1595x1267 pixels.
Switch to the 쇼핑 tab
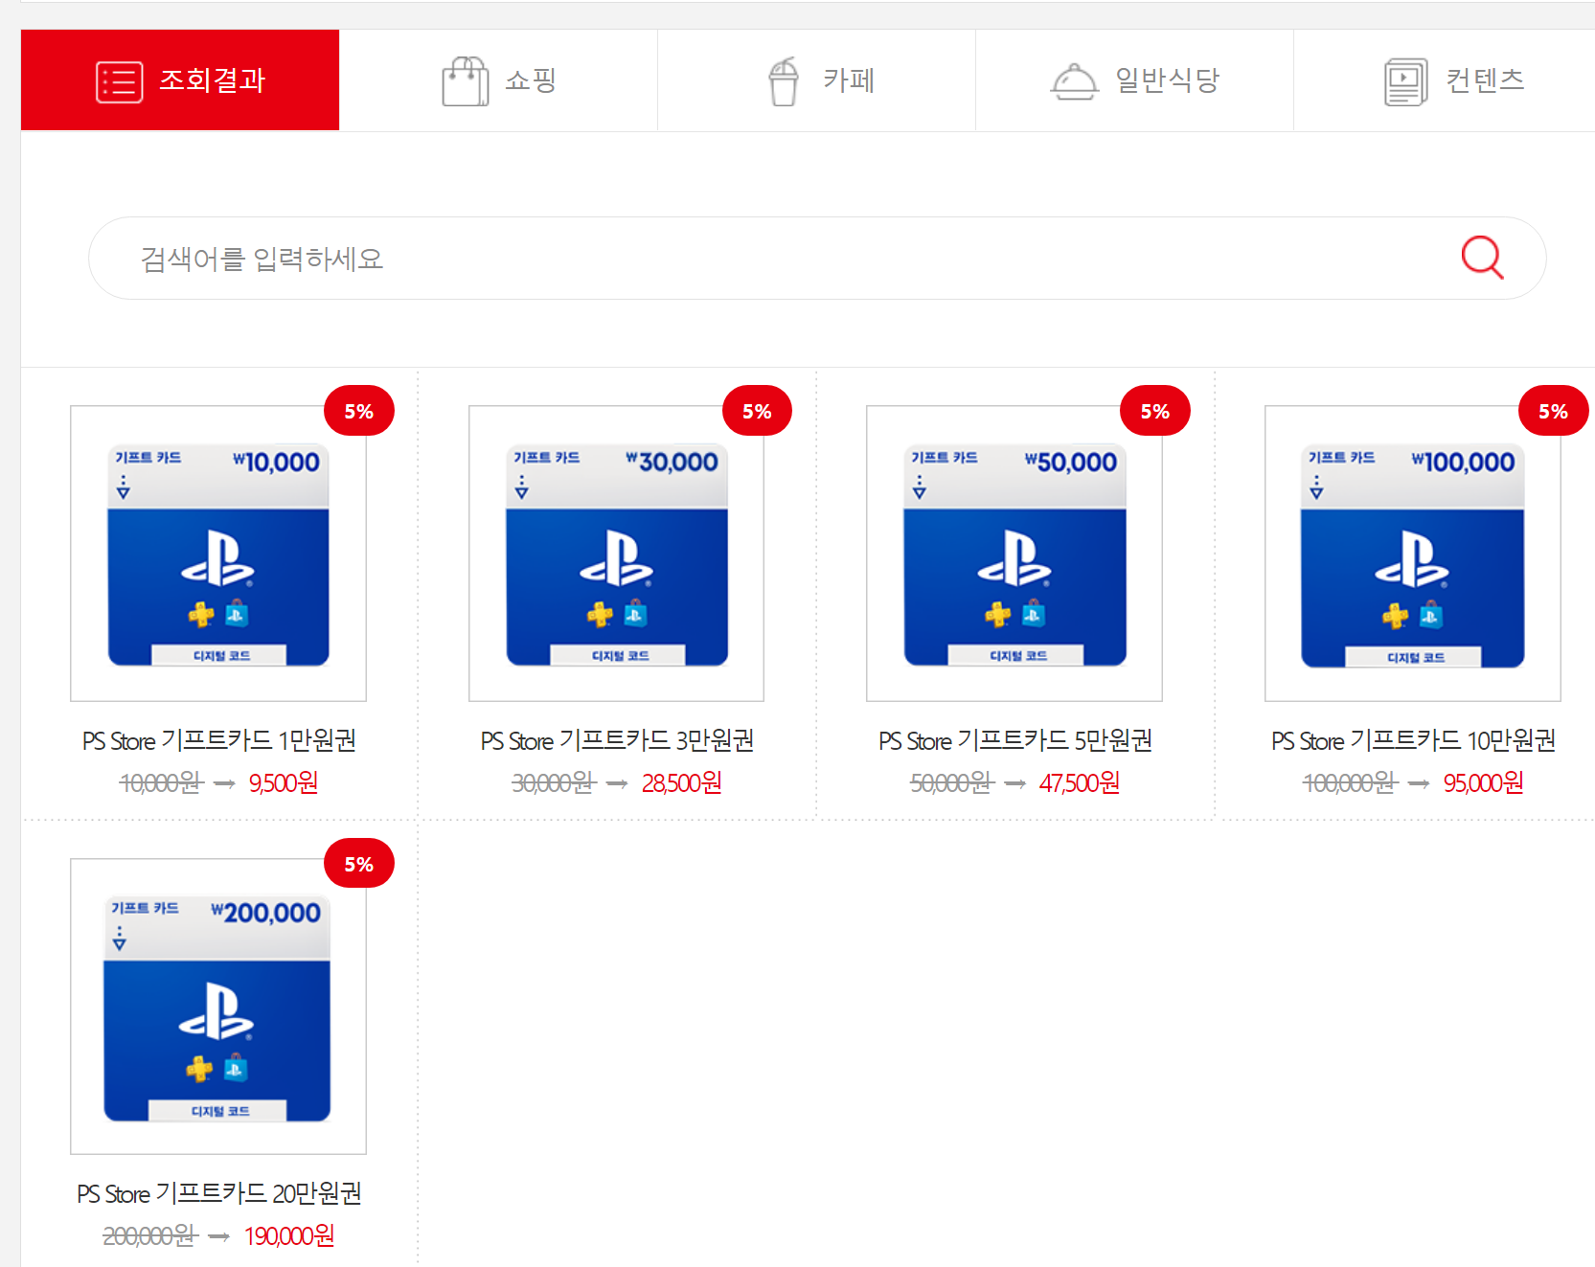[498, 79]
